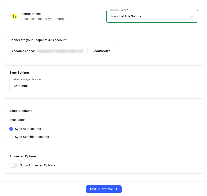207x196 pixels.
Task: Enable the Show Advanced Options toggle
Action: point(14,165)
